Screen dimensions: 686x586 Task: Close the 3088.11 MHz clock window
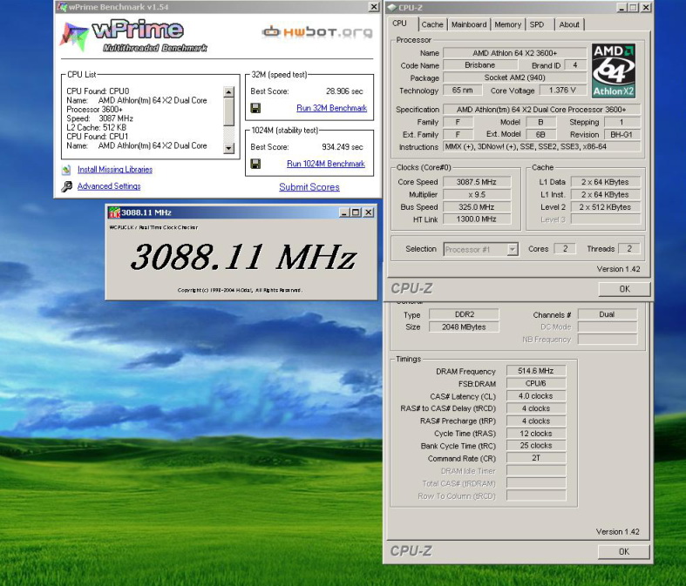[x=369, y=212]
